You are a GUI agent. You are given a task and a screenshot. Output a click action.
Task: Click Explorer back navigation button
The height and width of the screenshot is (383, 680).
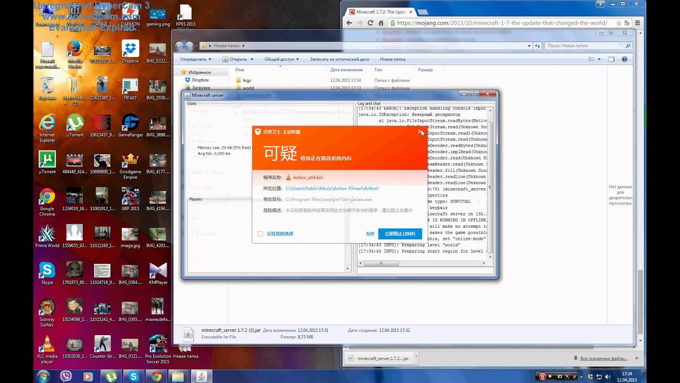pos(180,46)
